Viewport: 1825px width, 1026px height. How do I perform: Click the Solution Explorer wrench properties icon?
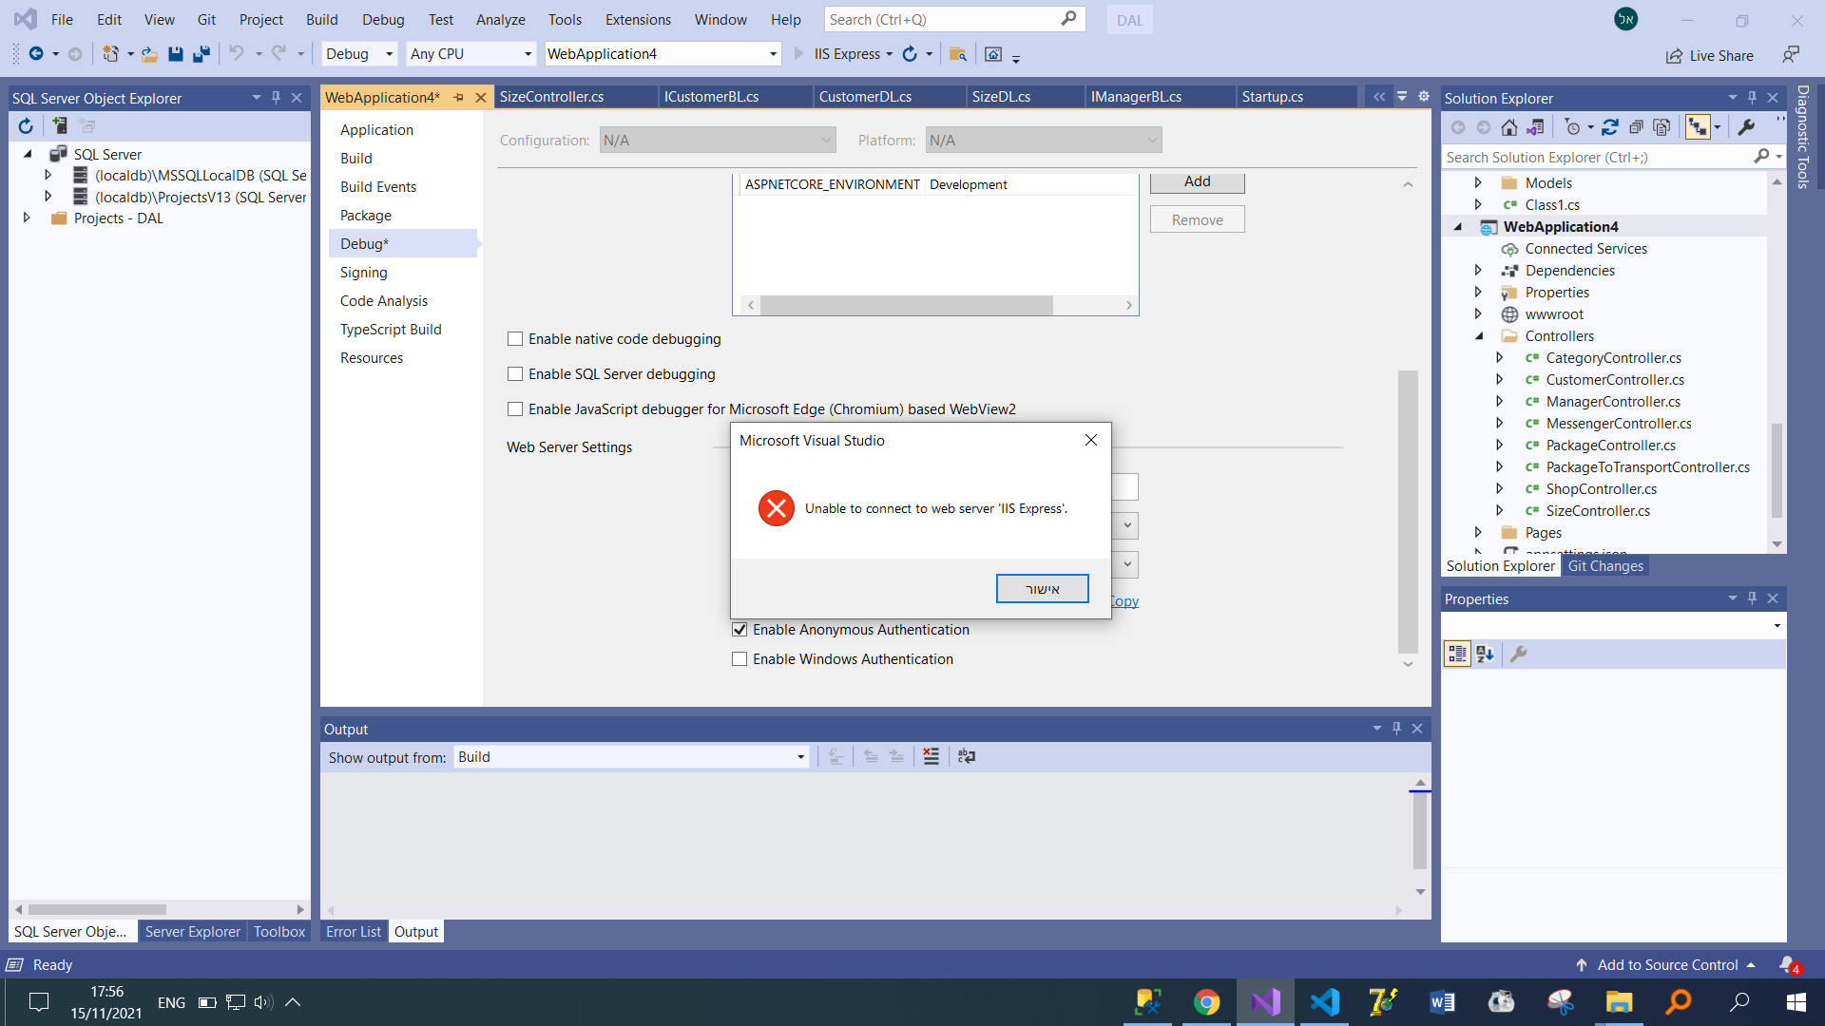point(1746,127)
